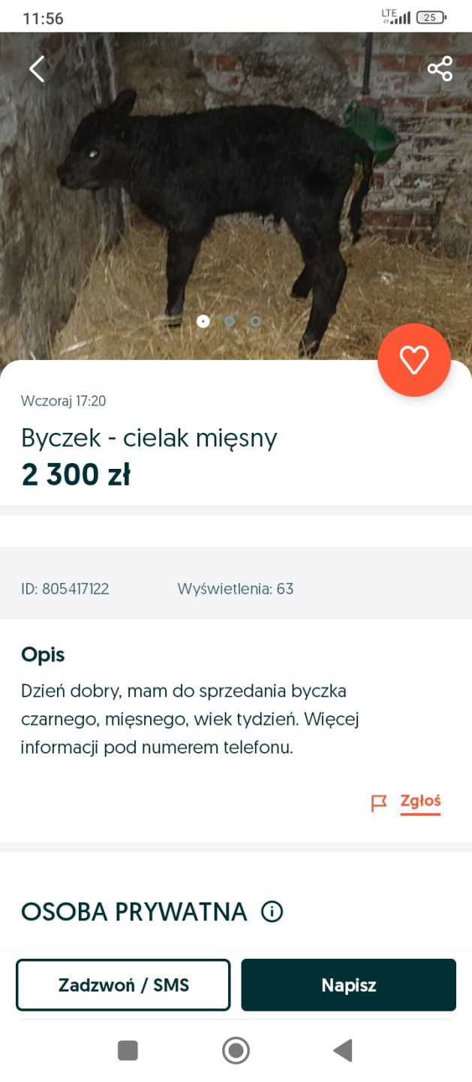Viewport: 472px width, 1082px height.
Task: Switch to the second photo indicator dot
Action: [x=230, y=321]
